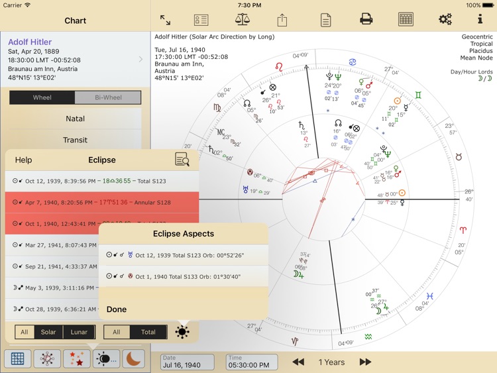The width and height of the screenshot is (497, 373).
Task: Tap the Day/Hour Lords label
Action: click(471, 72)
